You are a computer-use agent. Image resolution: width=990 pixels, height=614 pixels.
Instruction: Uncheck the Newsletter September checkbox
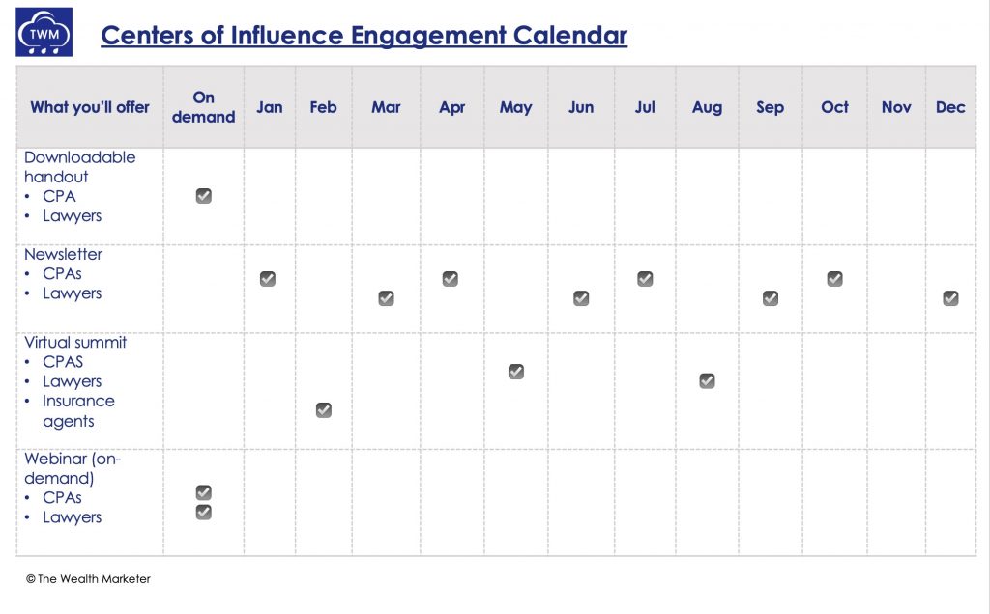(x=771, y=298)
